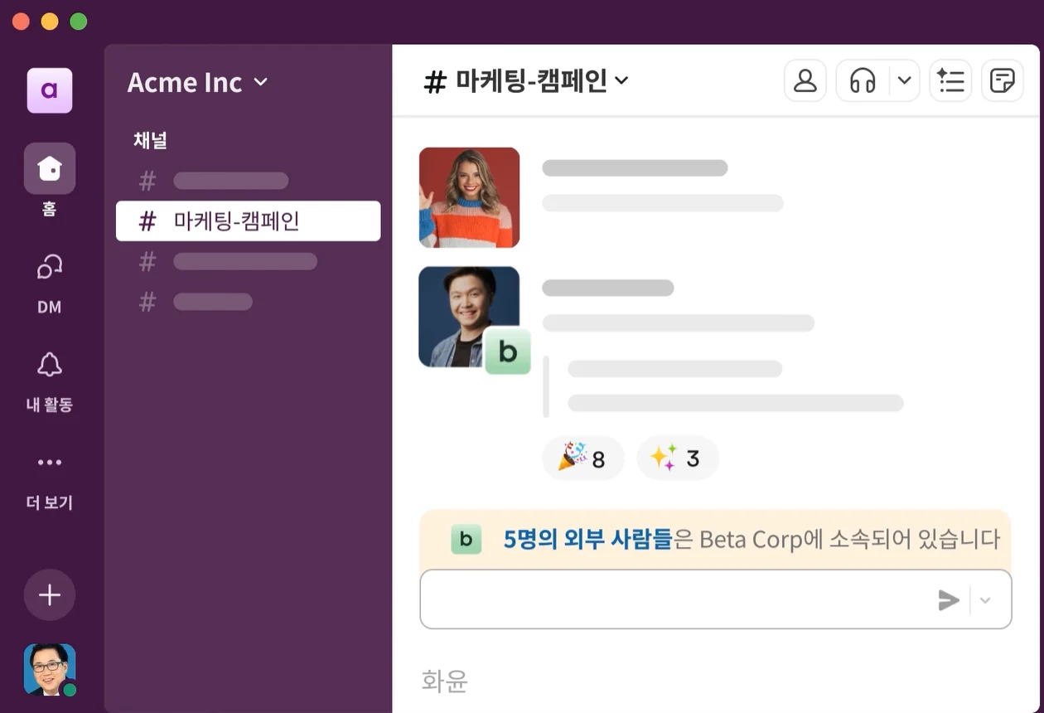This screenshot has height=713, width=1044.
Task: Click the plus create button
Action: (50, 594)
